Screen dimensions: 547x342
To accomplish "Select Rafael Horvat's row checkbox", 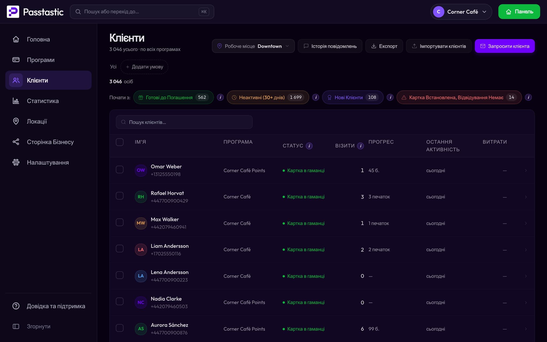I will coord(120,196).
